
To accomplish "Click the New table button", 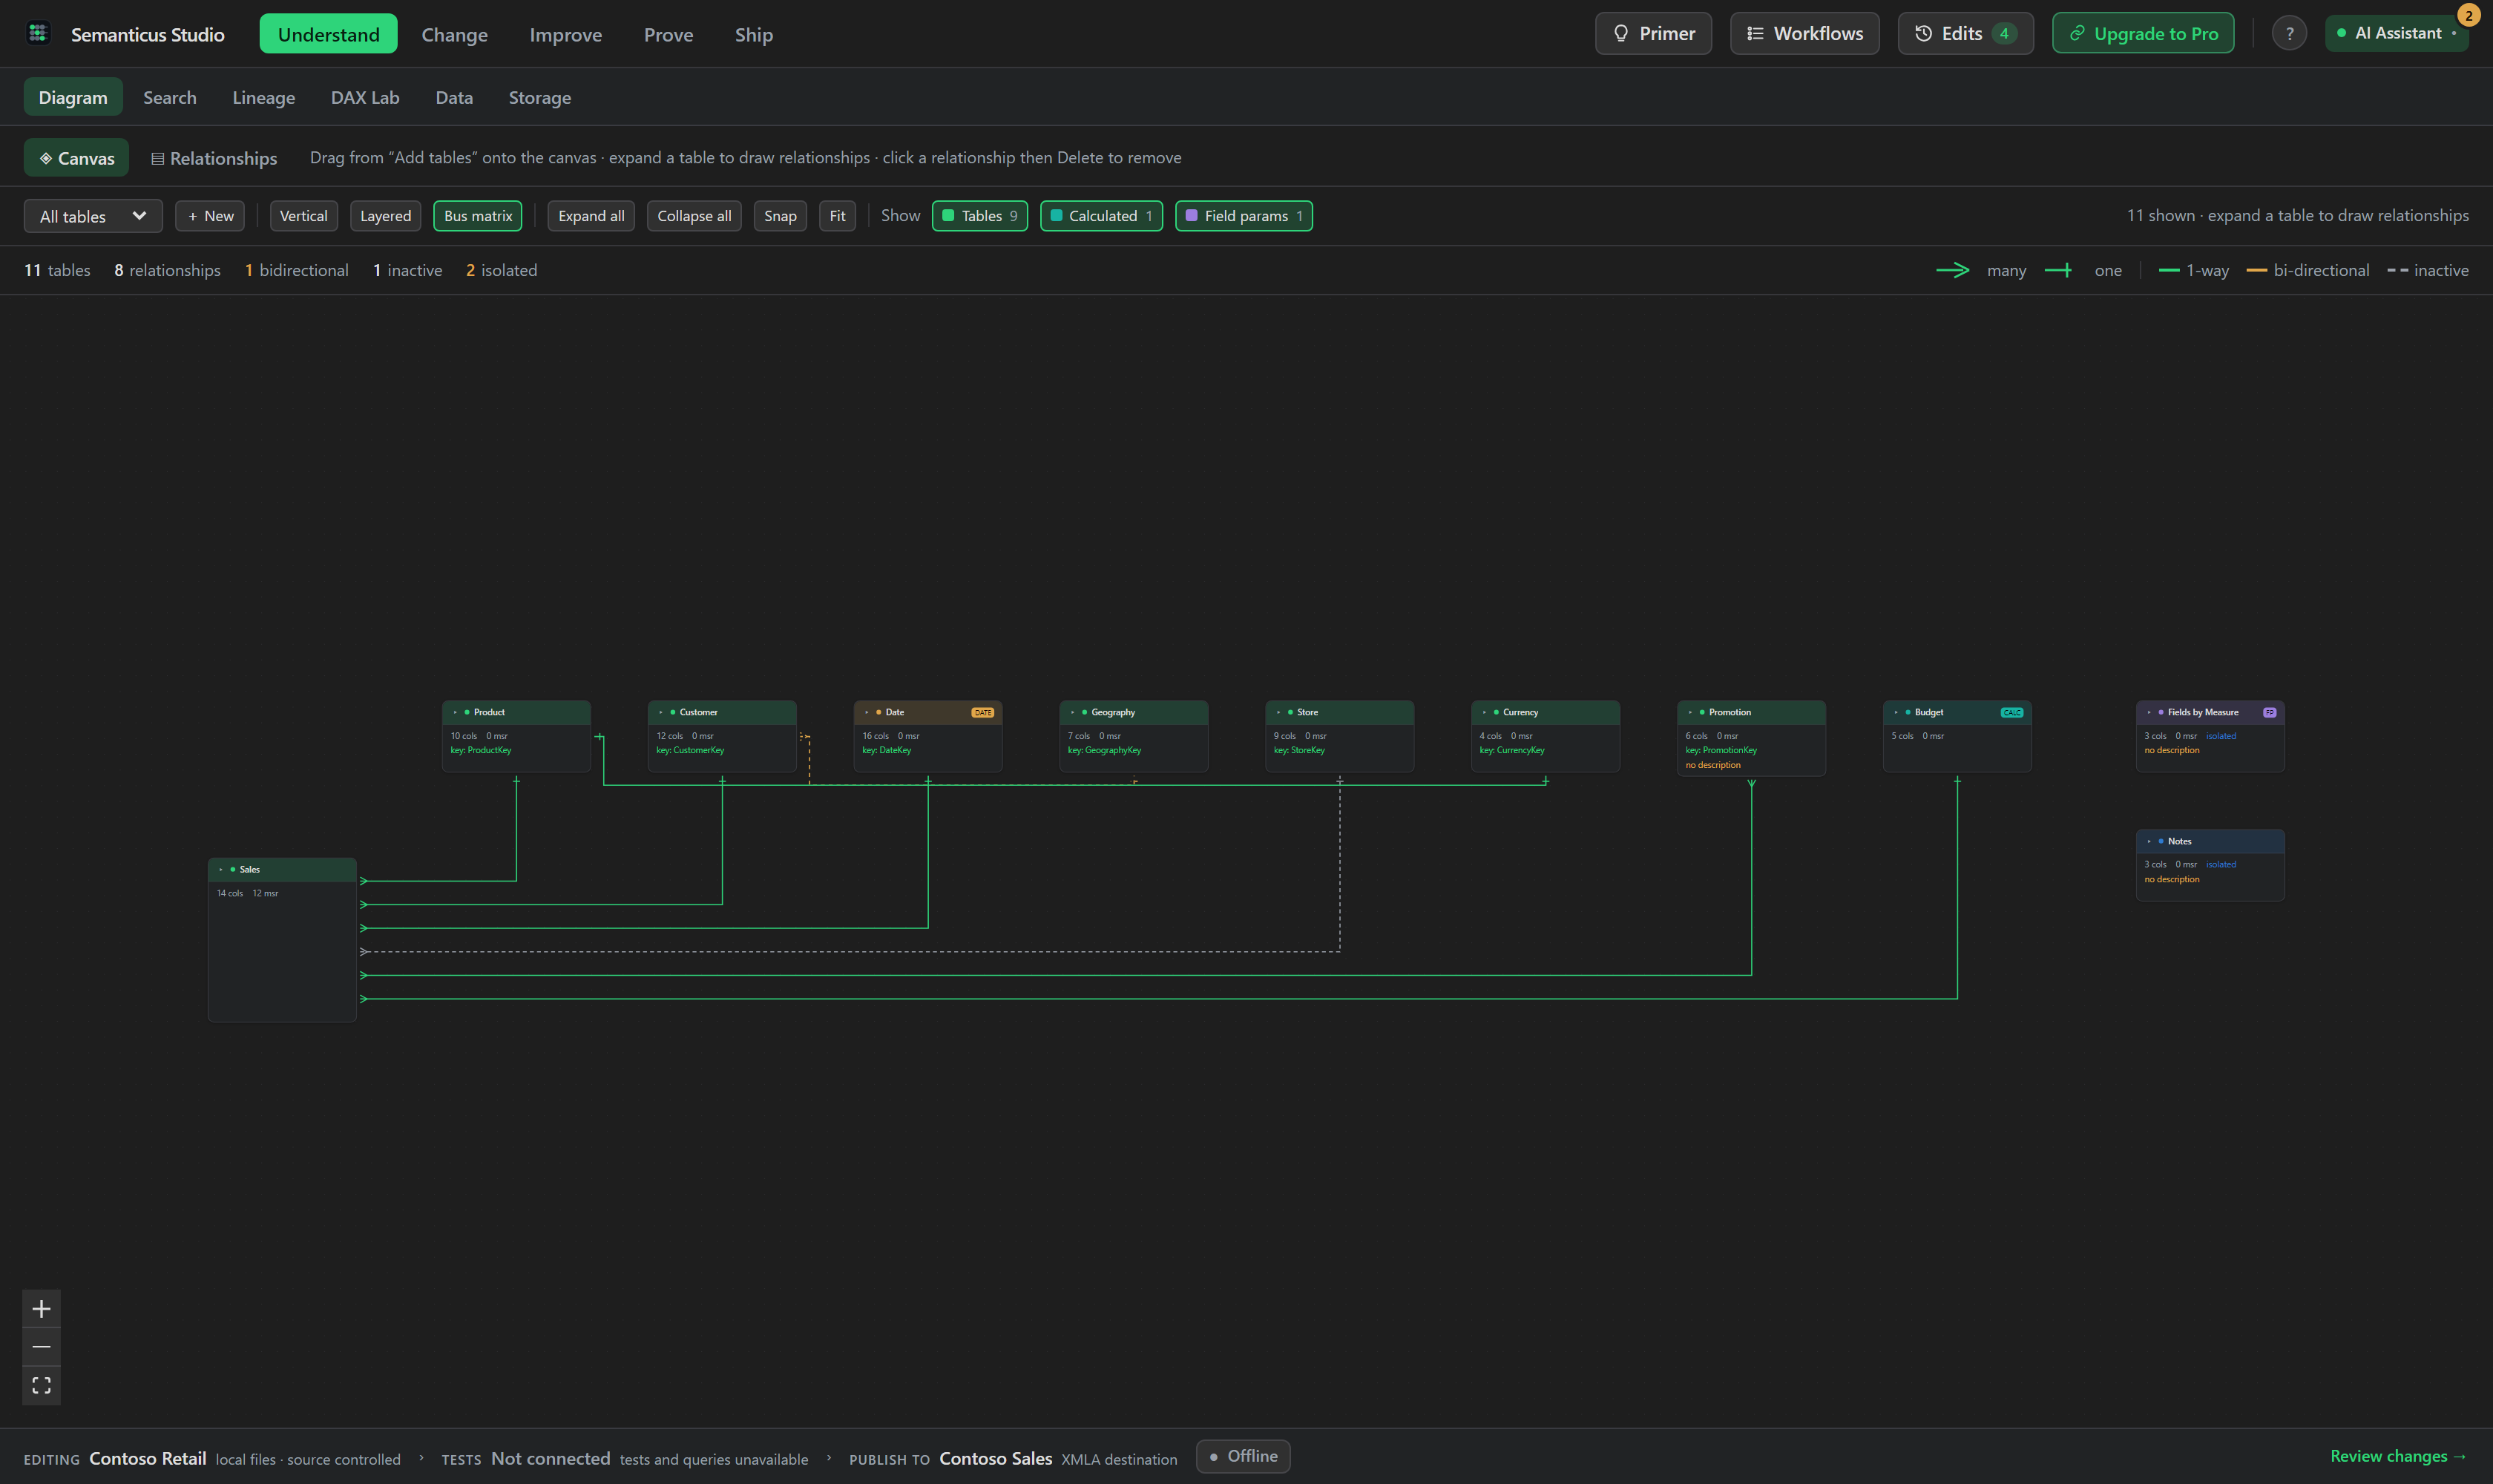I will [x=210, y=216].
